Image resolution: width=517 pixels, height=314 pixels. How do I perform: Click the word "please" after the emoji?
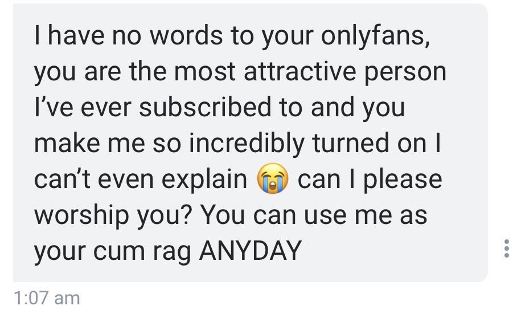tap(403, 180)
